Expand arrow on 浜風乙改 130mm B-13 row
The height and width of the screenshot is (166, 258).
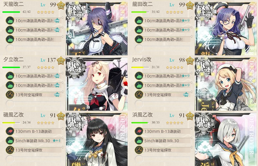(x=191, y=128)
